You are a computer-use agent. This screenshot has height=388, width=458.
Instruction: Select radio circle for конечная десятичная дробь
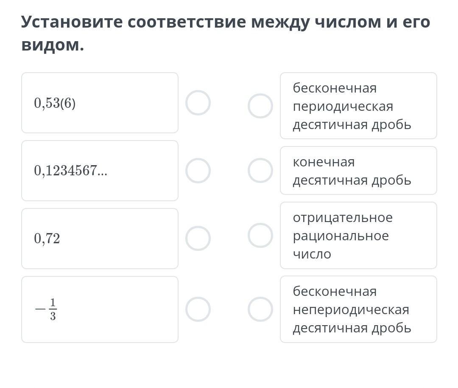pyautogui.click(x=260, y=171)
